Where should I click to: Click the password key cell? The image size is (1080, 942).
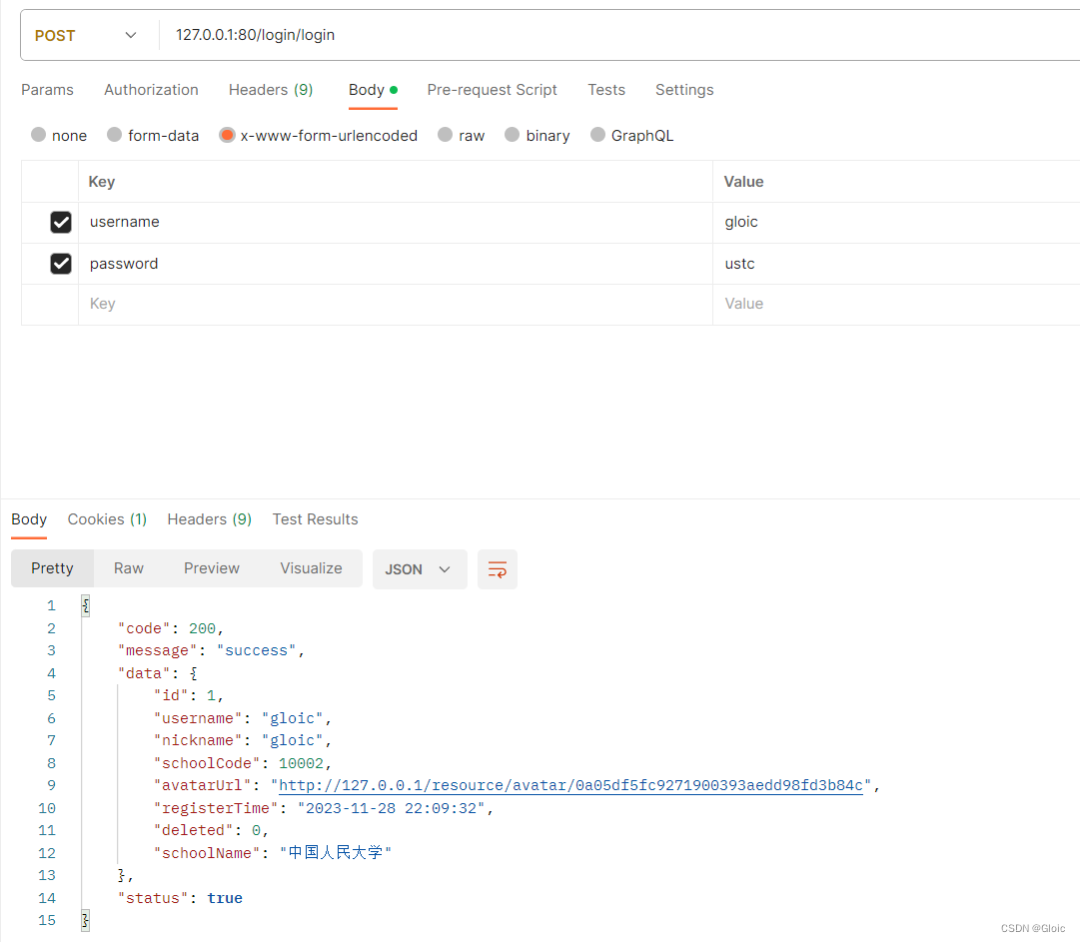tap(396, 264)
